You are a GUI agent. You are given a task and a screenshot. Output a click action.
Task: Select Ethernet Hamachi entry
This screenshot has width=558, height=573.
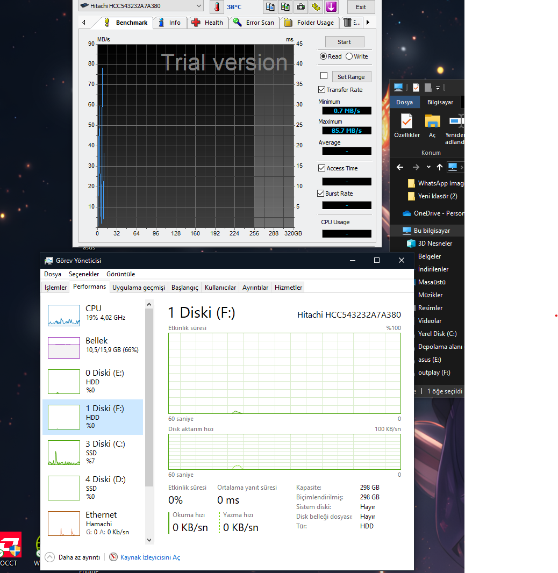coord(93,523)
